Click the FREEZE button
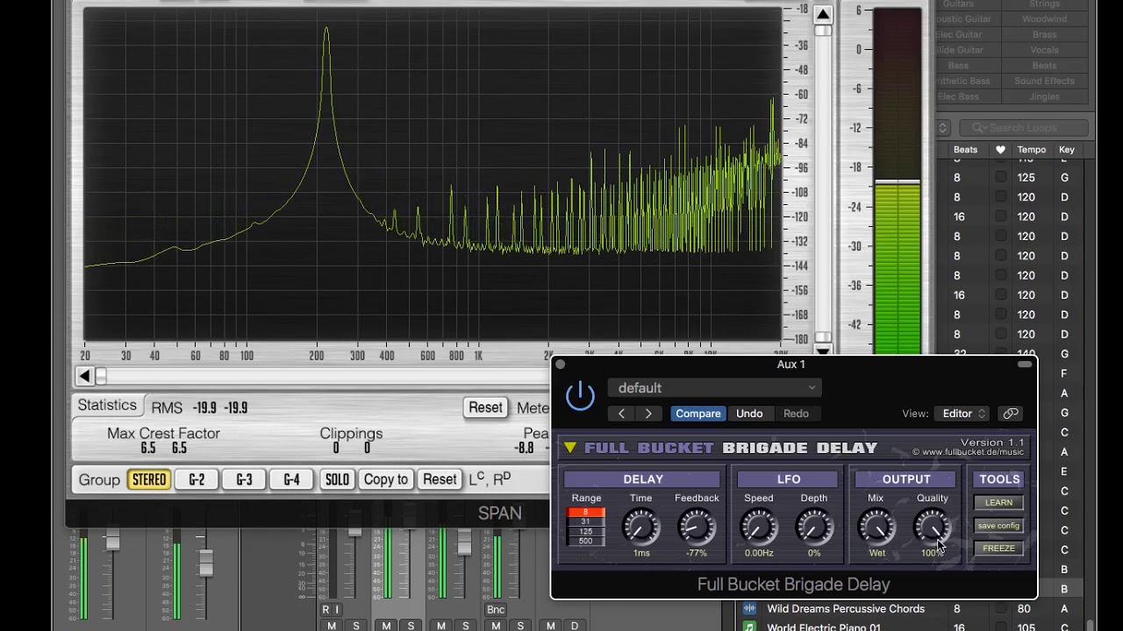This screenshot has width=1123, height=631. coord(998,549)
